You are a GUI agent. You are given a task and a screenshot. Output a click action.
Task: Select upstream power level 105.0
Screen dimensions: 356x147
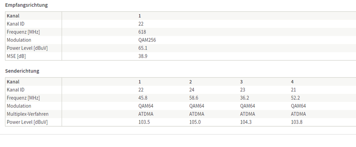(195, 122)
